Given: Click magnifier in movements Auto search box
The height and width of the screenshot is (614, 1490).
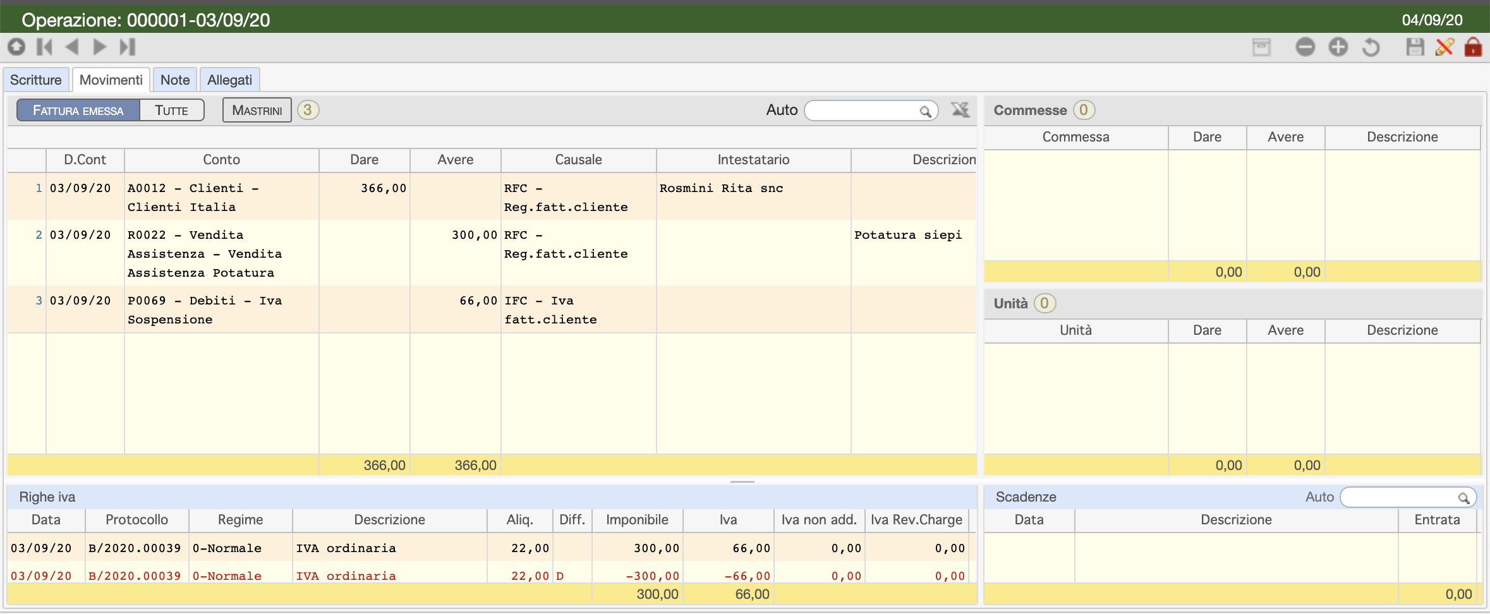Looking at the screenshot, I should click(x=925, y=111).
